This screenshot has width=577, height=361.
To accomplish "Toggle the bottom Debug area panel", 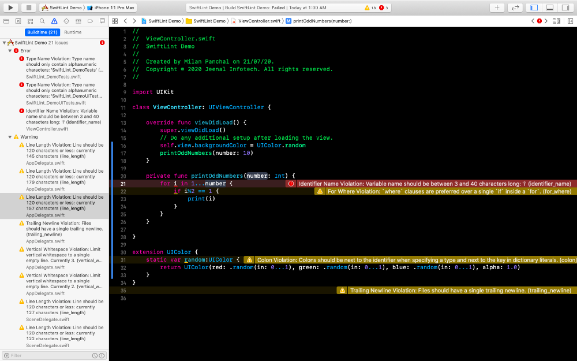I will coord(550,8).
